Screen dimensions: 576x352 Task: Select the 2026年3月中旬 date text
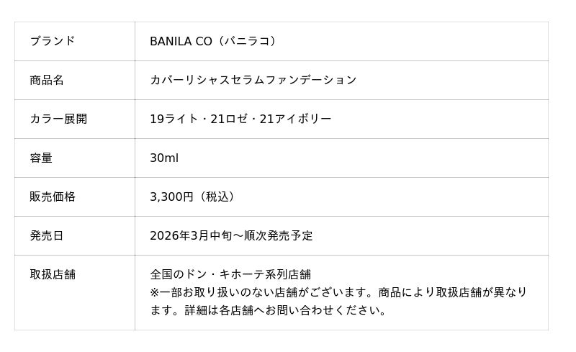tap(190, 235)
